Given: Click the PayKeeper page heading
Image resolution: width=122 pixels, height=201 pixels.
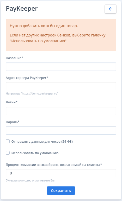Looking at the screenshot, I should click(22, 9).
